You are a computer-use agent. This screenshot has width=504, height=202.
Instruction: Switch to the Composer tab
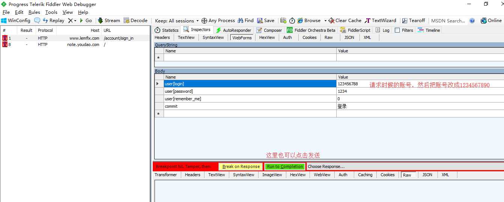(269, 30)
